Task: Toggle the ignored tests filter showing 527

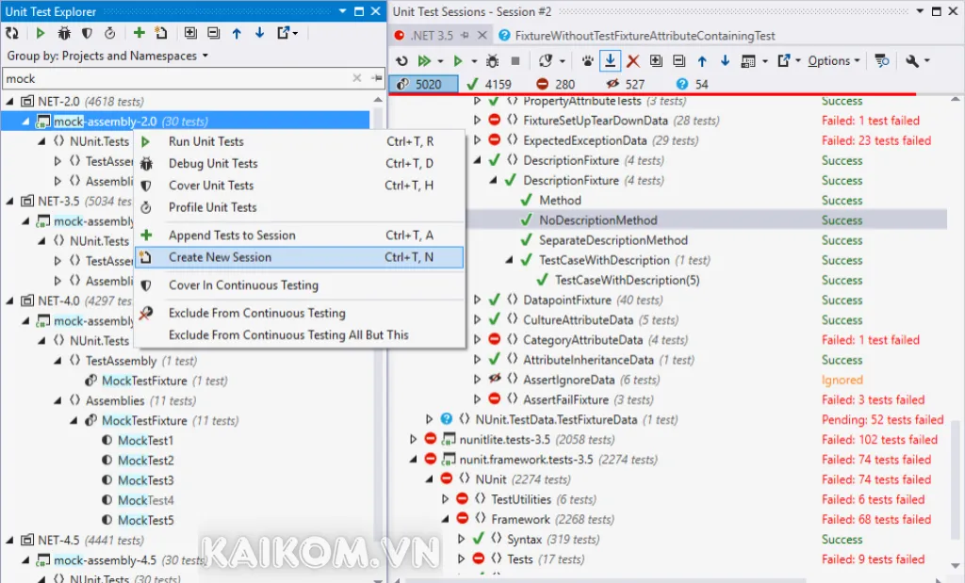Action: (618, 84)
